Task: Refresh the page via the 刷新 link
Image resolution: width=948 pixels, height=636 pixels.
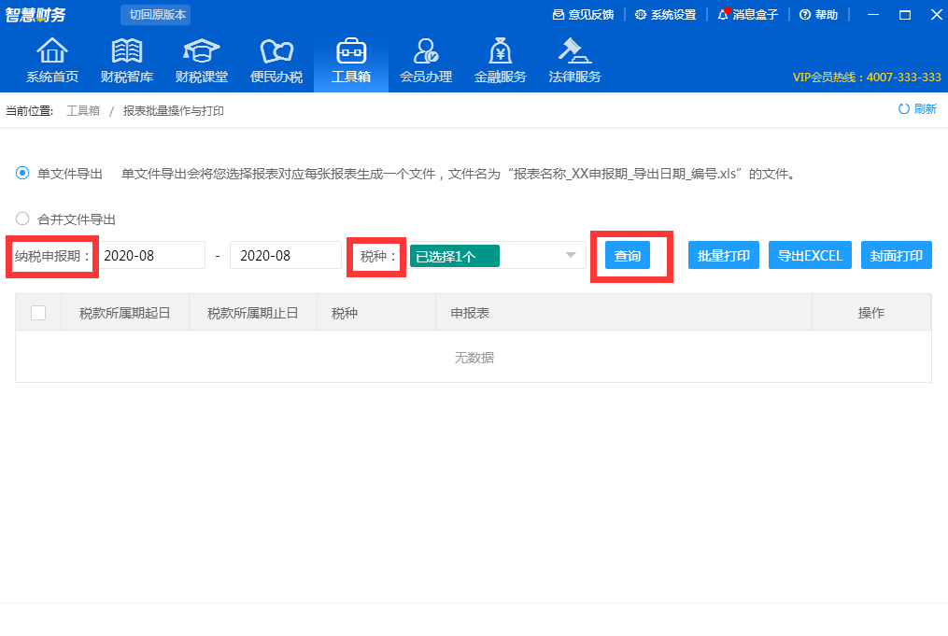Action: pyautogui.click(x=916, y=109)
